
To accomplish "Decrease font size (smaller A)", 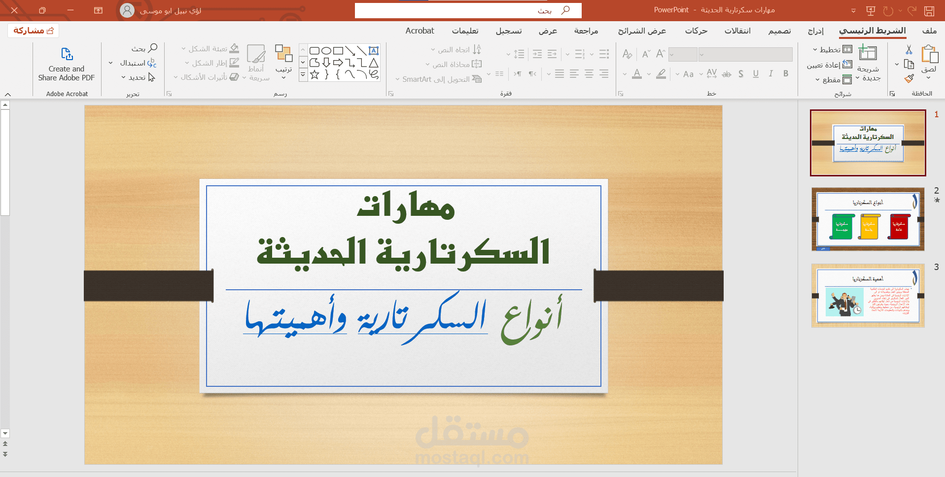I will 646,54.
